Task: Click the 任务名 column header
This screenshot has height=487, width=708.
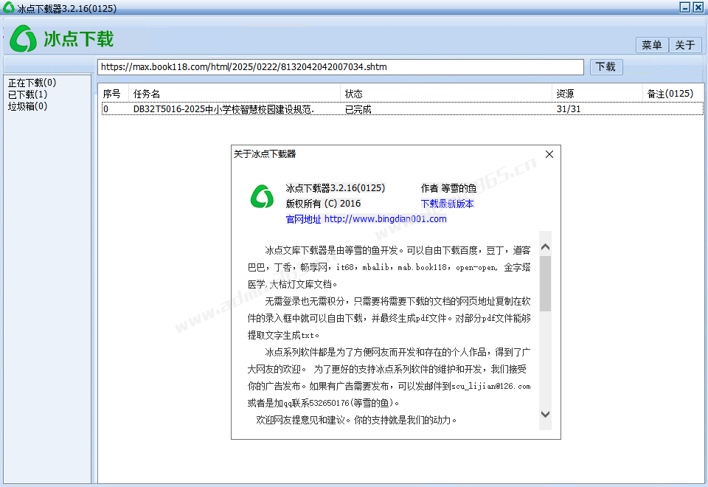Action: [235, 94]
